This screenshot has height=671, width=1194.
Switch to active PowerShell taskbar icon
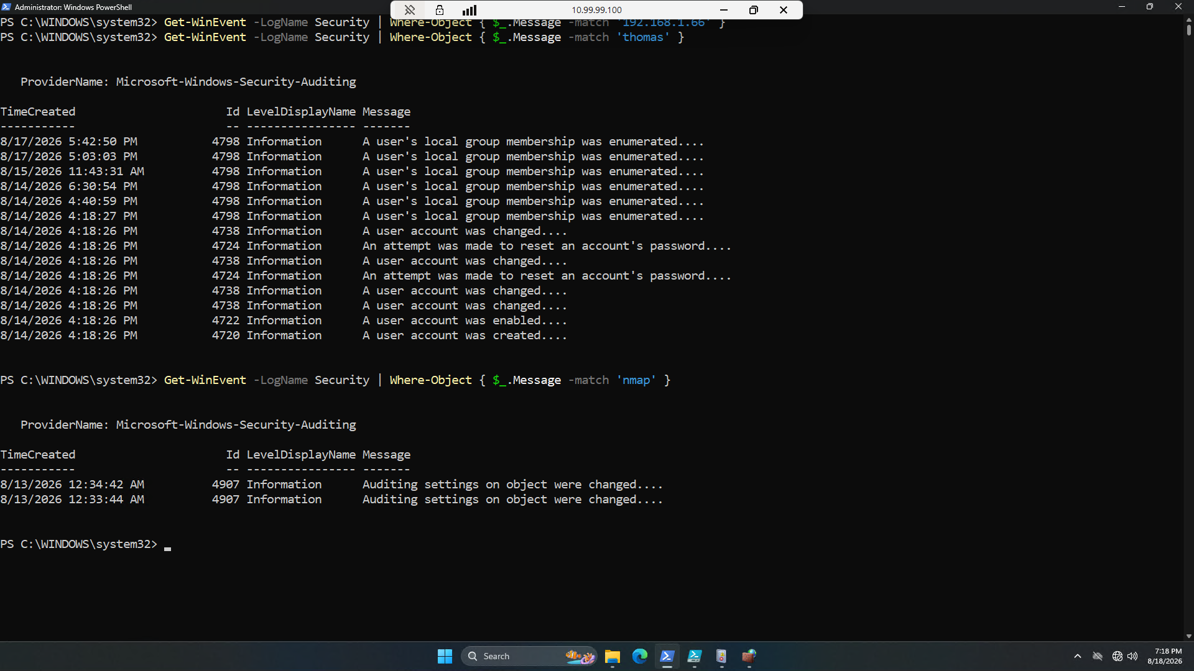point(667,656)
